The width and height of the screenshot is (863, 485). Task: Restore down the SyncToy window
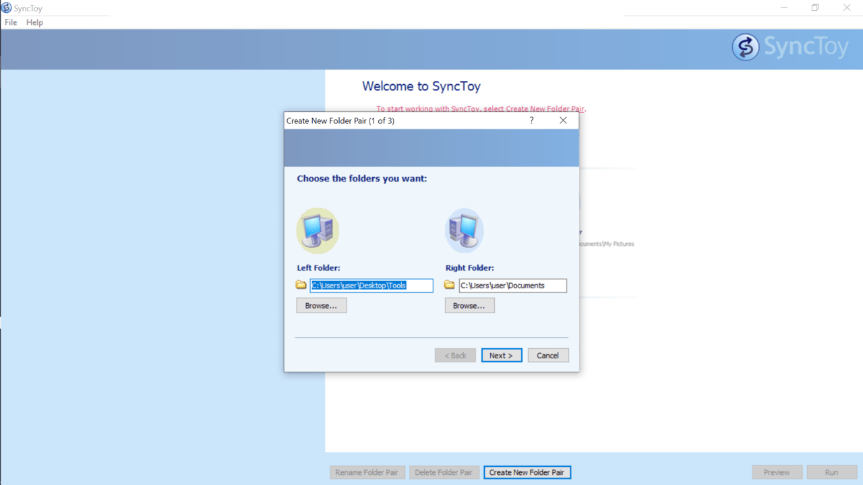pos(815,8)
